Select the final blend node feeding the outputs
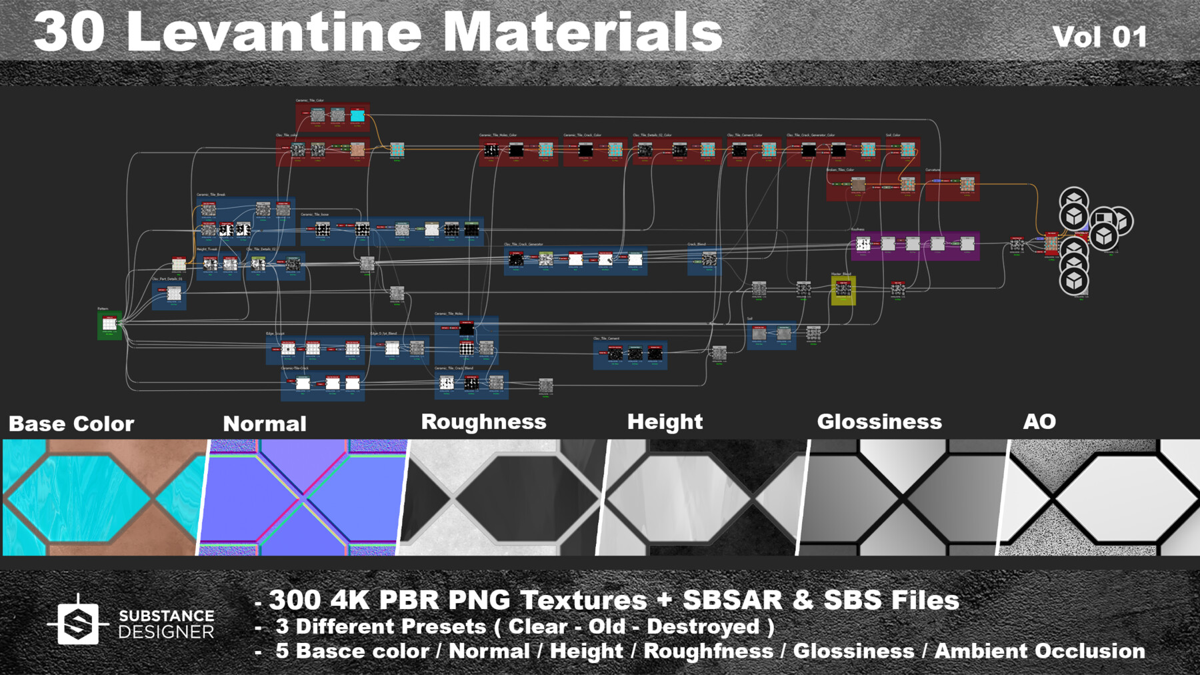Screen dimensions: 1200x675 pos(1052,244)
